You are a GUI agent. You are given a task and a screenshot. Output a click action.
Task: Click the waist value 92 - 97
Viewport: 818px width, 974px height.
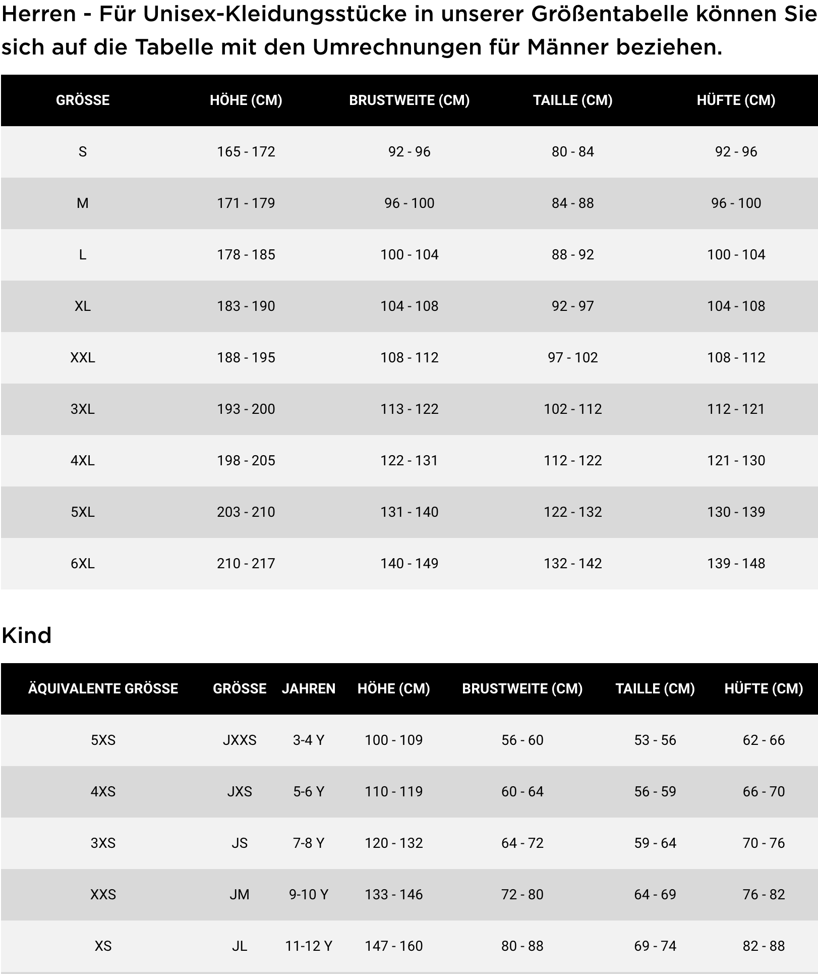572,306
